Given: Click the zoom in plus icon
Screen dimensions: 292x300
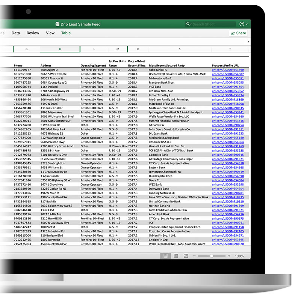Looking at the screenshot, I should [229, 256].
